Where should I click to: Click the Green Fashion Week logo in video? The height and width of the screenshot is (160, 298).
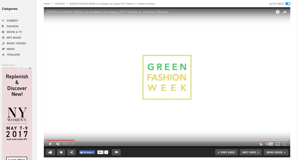click(167, 77)
